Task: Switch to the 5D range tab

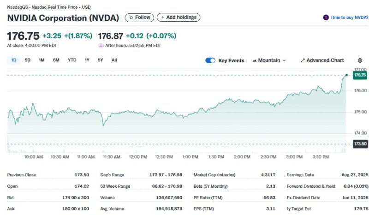Action: (x=28, y=60)
